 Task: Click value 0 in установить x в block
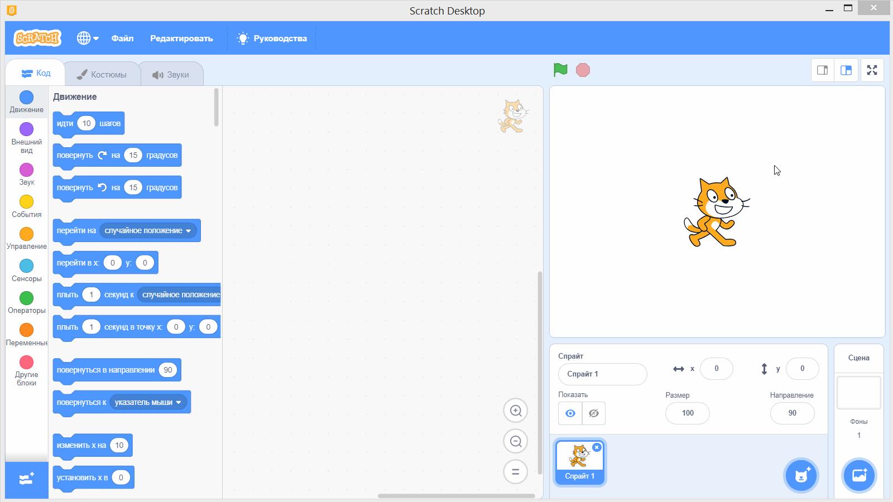[x=121, y=477]
